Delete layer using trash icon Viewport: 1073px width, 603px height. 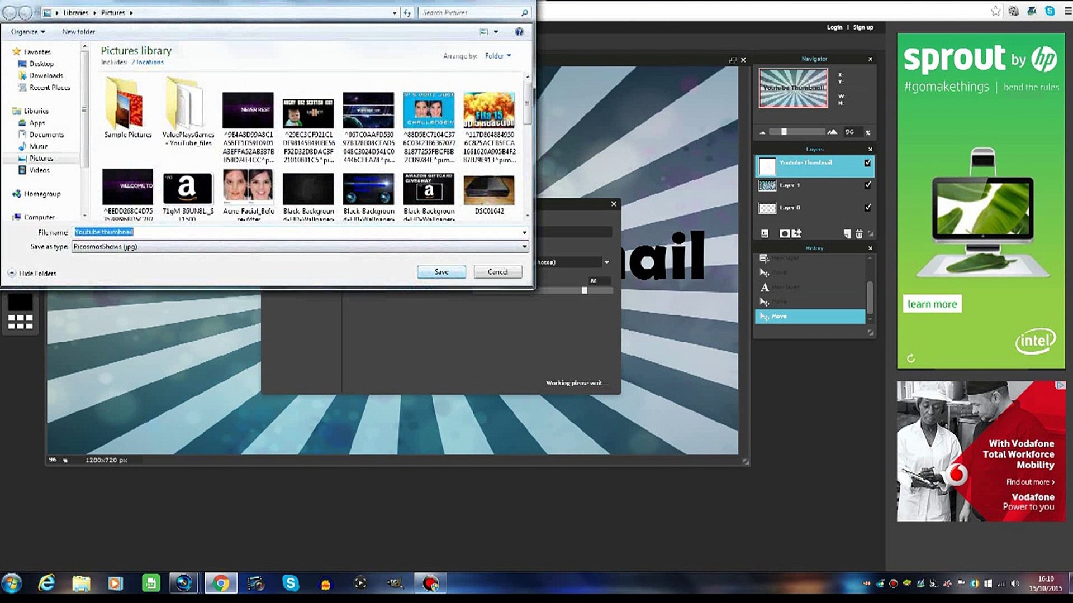click(859, 234)
